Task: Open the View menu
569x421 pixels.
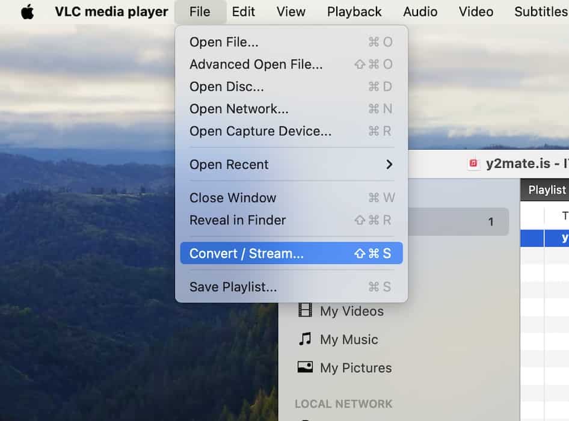Action: (x=291, y=12)
